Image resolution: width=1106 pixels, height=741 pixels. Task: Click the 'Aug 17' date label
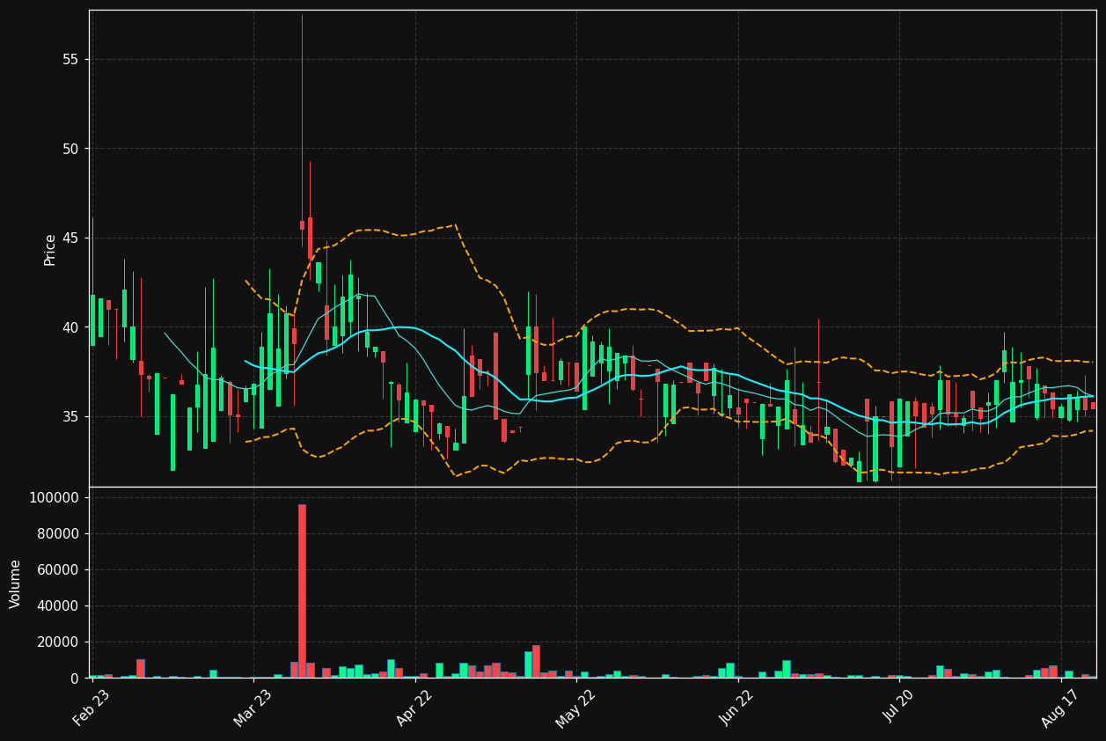point(1060,708)
